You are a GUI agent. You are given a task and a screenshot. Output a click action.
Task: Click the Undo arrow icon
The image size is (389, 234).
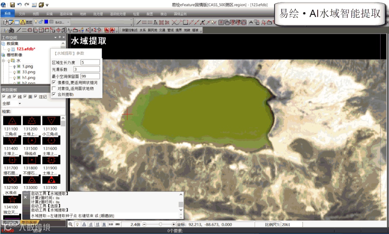(19, 5)
